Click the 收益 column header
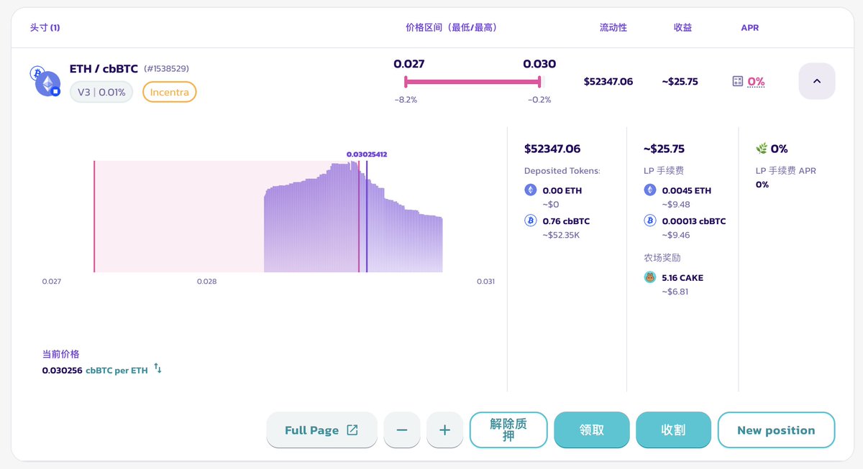The image size is (863, 469). coord(682,27)
